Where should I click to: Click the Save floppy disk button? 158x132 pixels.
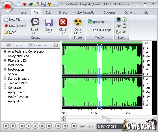tap(49, 22)
